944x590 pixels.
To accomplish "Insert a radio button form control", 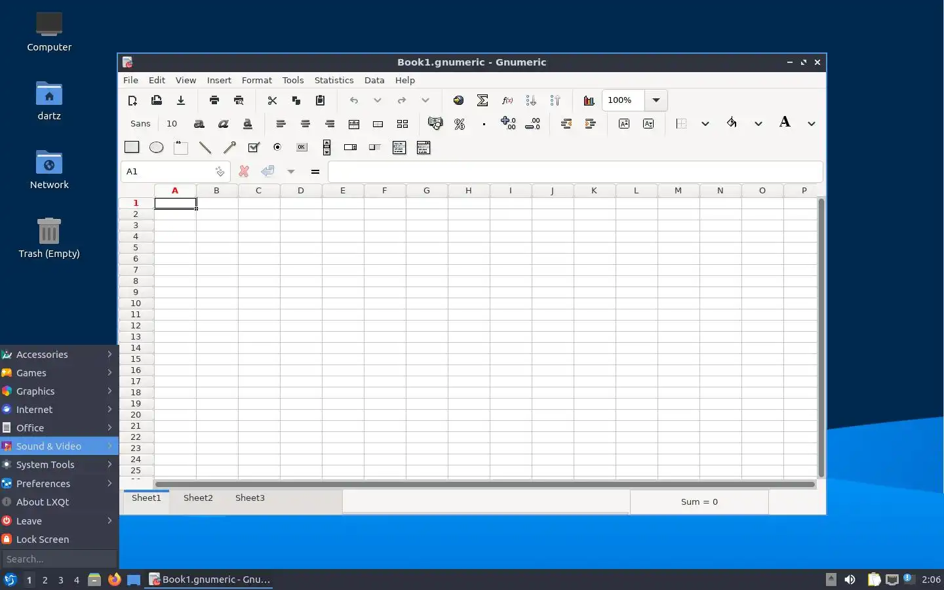I will 277,147.
